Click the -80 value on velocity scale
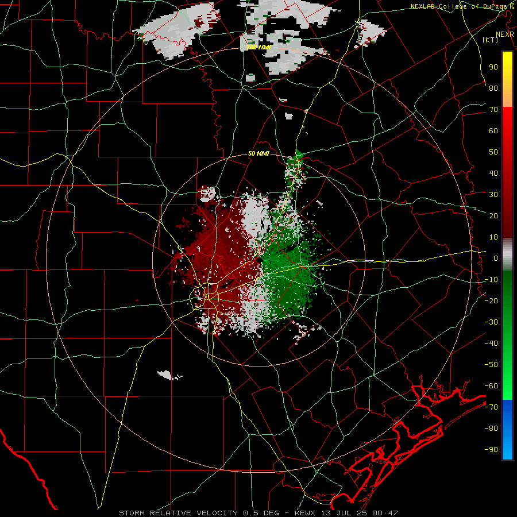517x517 pixels. tap(491, 429)
